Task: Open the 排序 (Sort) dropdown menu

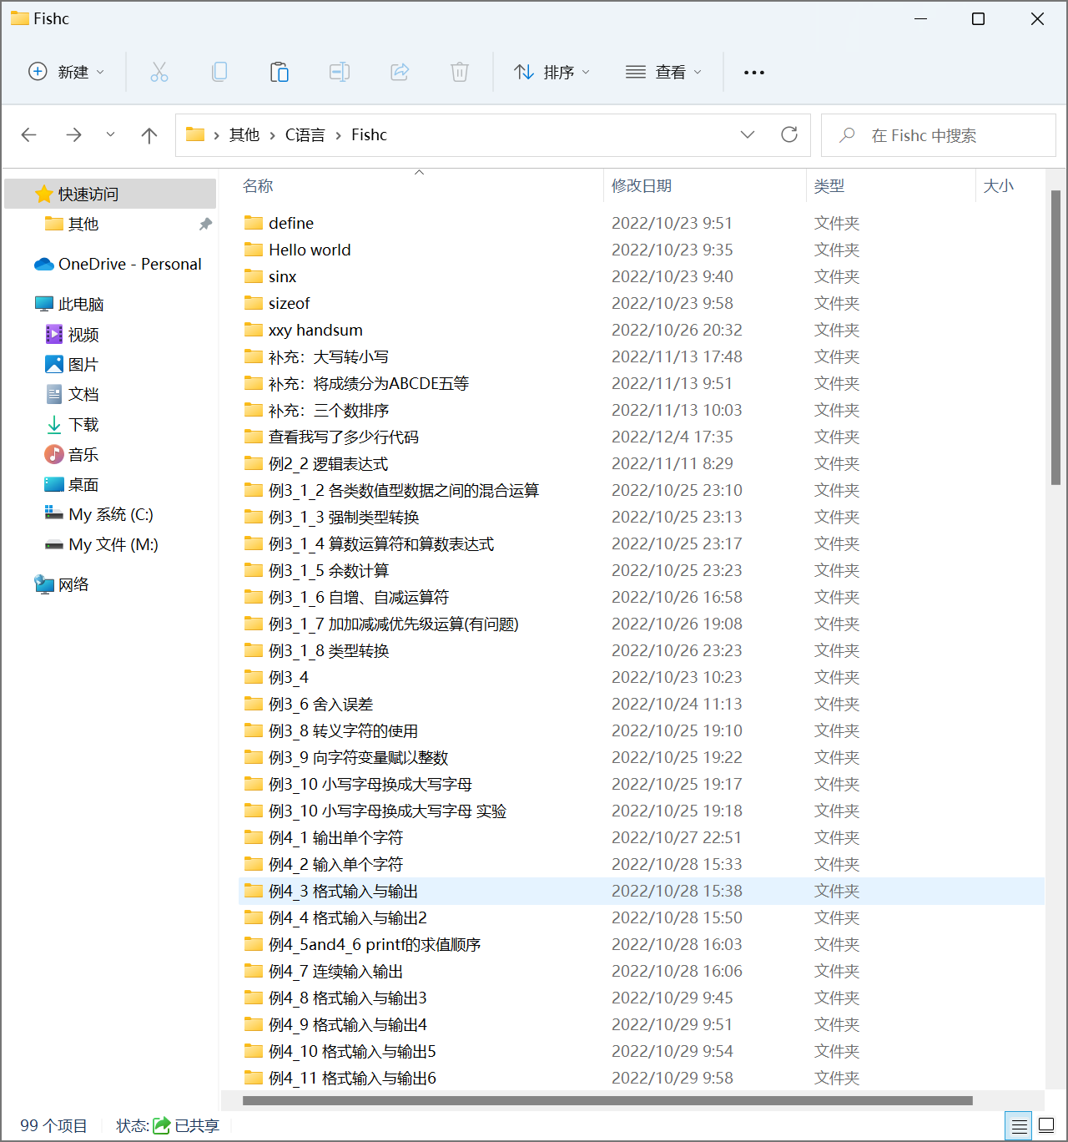Action: click(x=552, y=73)
